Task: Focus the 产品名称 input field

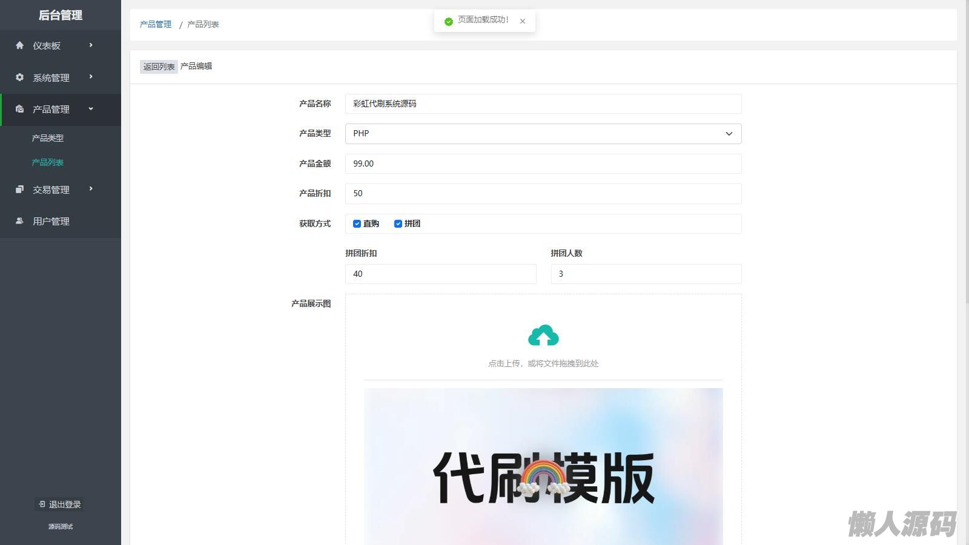Action: [x=543, y=104]
